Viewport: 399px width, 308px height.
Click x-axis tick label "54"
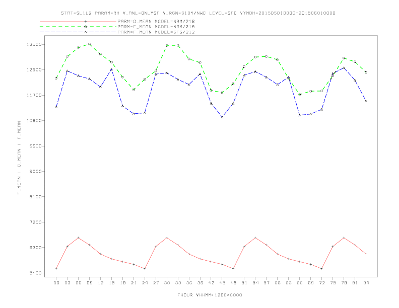click(x=255, y=283)
